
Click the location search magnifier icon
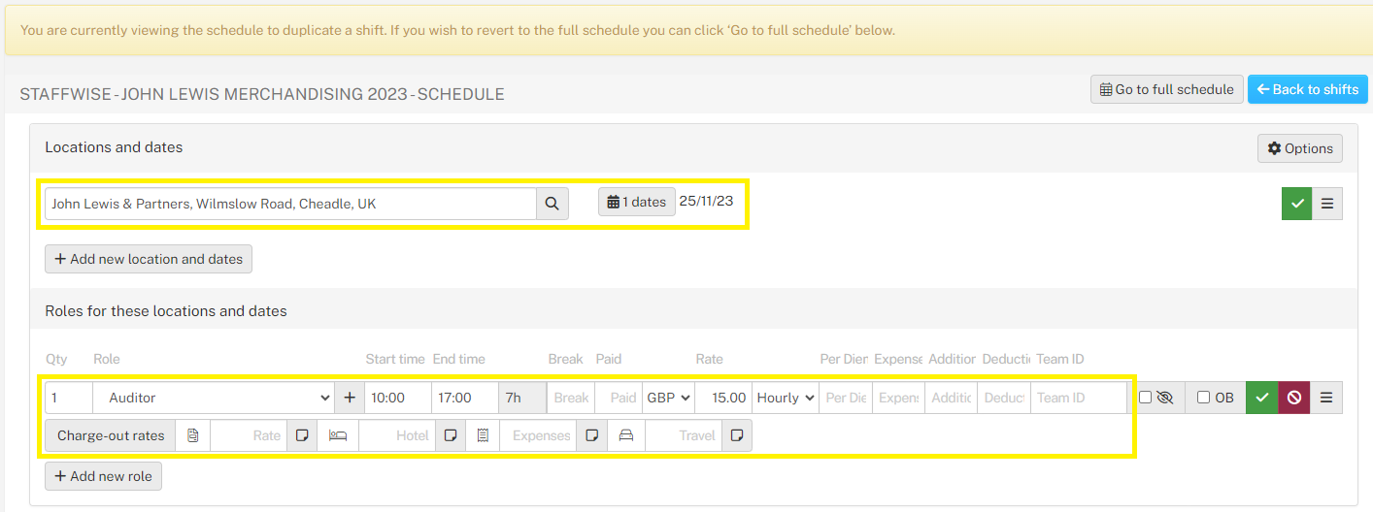tap(552, 204)
